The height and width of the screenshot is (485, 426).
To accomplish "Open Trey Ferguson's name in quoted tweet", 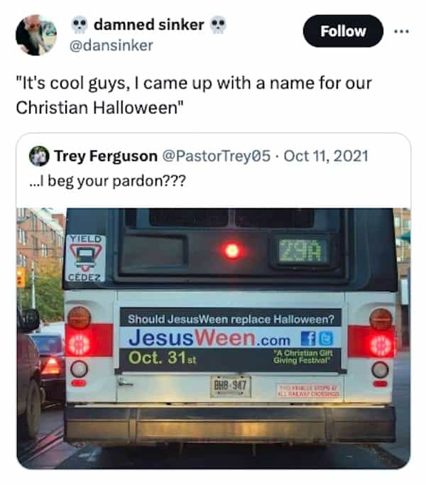I will 106,156.
